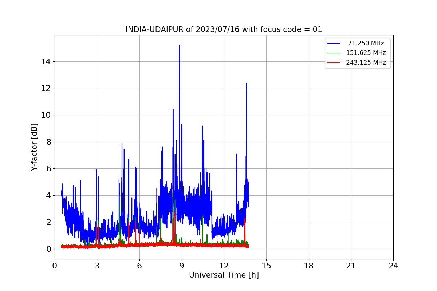Click the plot title INDIA-UDAIPUR of 2023/07/16
The height and width of the screenshot is (291, 437).
point(224,29)
